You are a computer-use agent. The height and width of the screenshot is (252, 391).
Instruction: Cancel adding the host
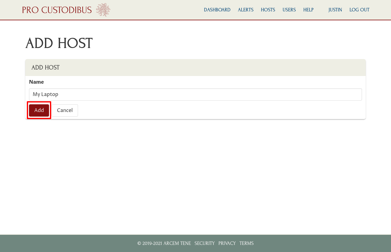pyautogui.click(x=65, y=110)
